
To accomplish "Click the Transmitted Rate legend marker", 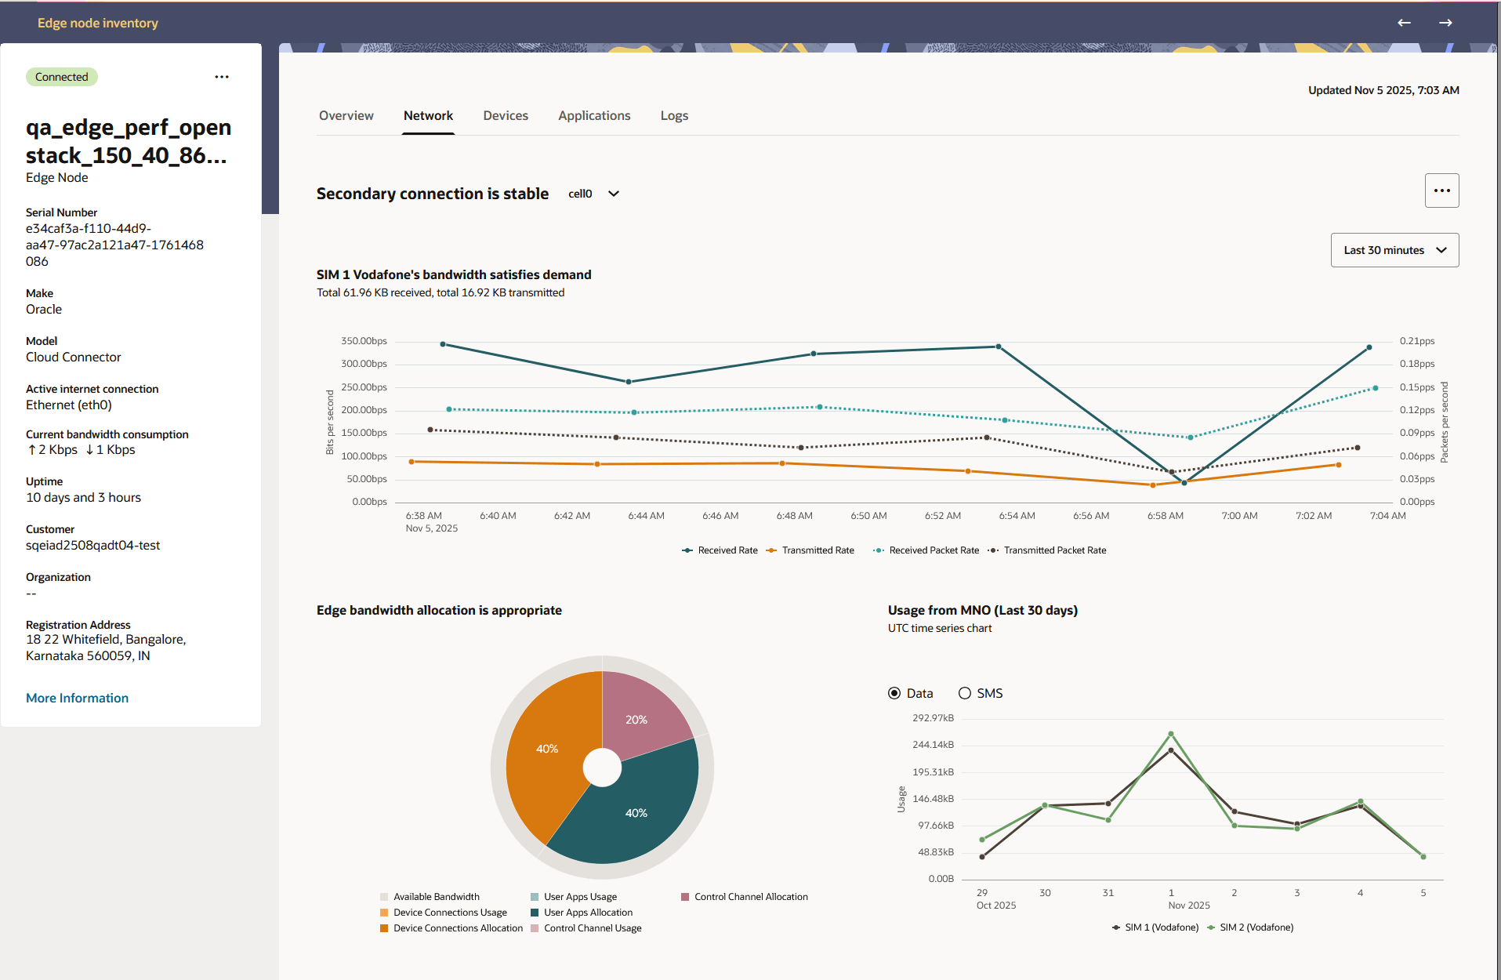I will click(771, 550).
